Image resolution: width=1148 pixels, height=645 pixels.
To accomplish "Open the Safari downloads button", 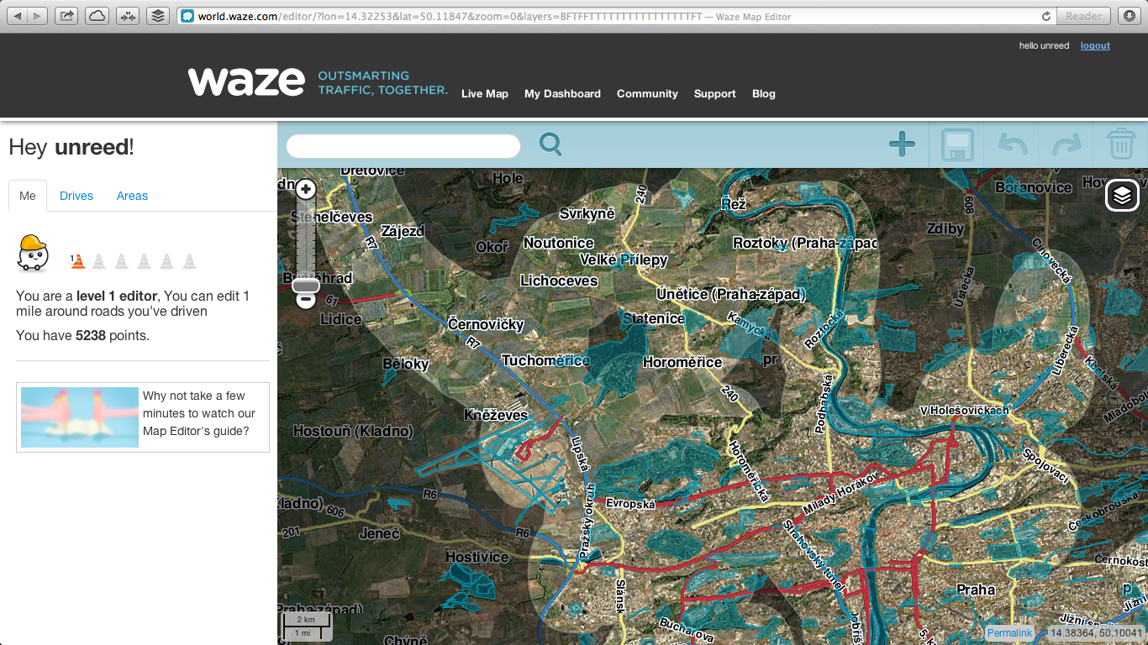I will point(1129,16).
